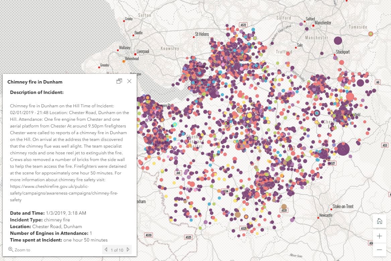
Task: Click the Crosby label on map
Action: (129, 19)
